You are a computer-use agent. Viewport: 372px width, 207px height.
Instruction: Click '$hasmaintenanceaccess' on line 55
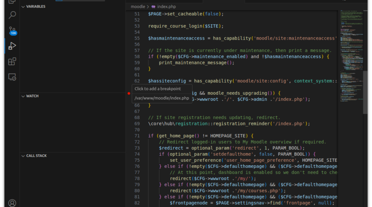[x=177, y=38]
